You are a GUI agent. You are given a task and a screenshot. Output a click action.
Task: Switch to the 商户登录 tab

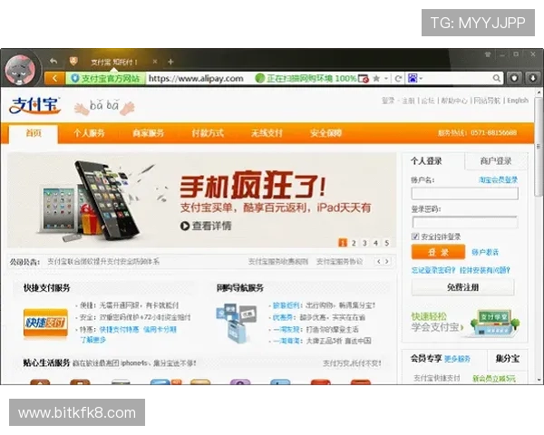496,161
